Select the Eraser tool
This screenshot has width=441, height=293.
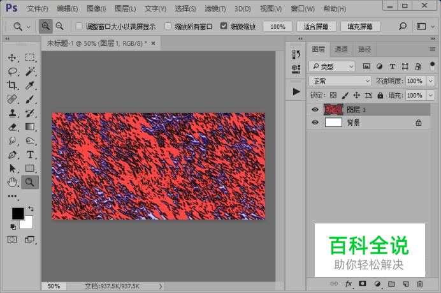click(12, 127)
